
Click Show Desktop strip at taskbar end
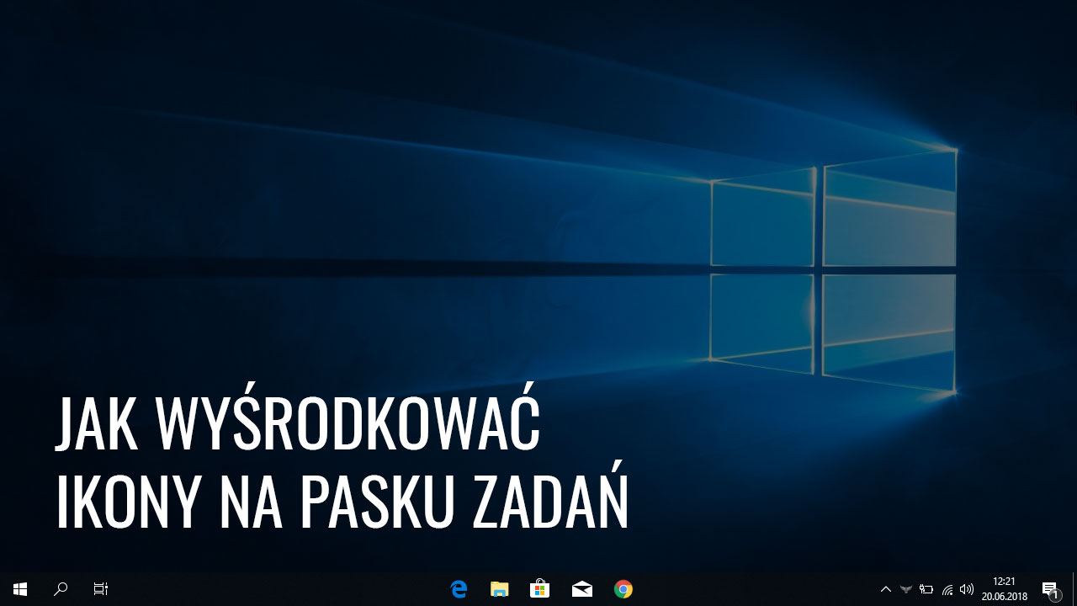(x=1074, y=589)
